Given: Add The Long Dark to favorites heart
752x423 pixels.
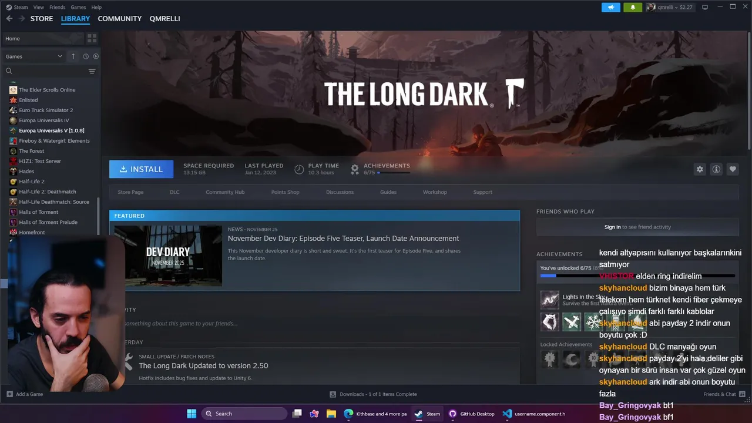Looking at the screenshot, I should click(x=733, y=169).
